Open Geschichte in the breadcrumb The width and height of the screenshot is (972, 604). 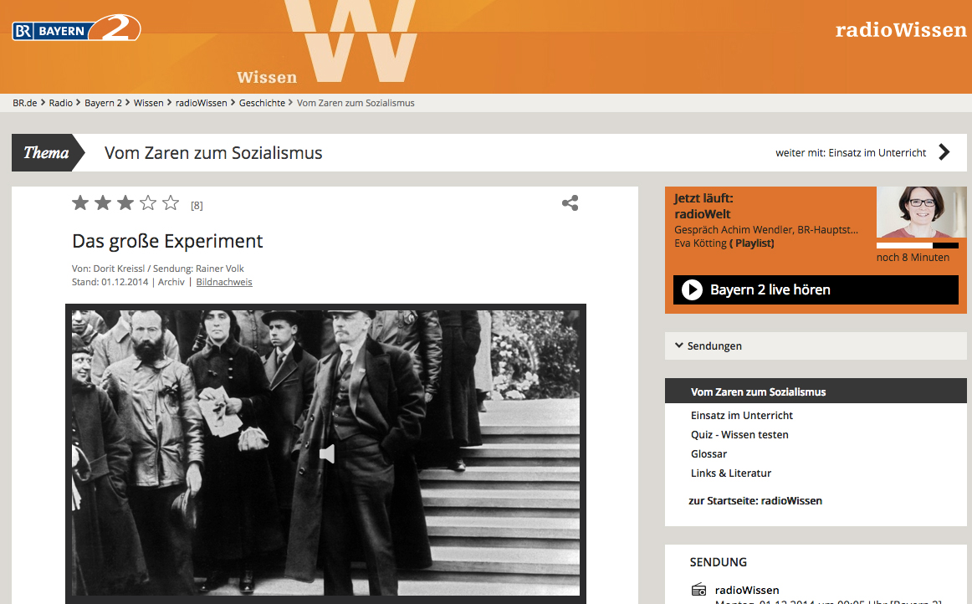pos(262,103)
